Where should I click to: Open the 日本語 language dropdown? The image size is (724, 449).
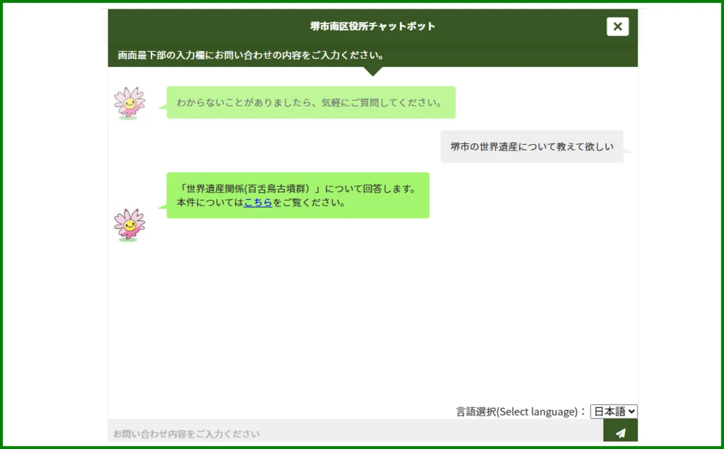tap(614, 411)
